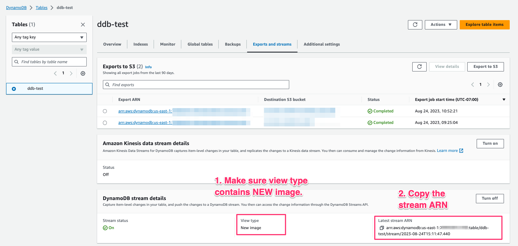The width and height of the screenshot is (518, 246).
Task: Open the first export ARN link
Action: tap(145, 111)
